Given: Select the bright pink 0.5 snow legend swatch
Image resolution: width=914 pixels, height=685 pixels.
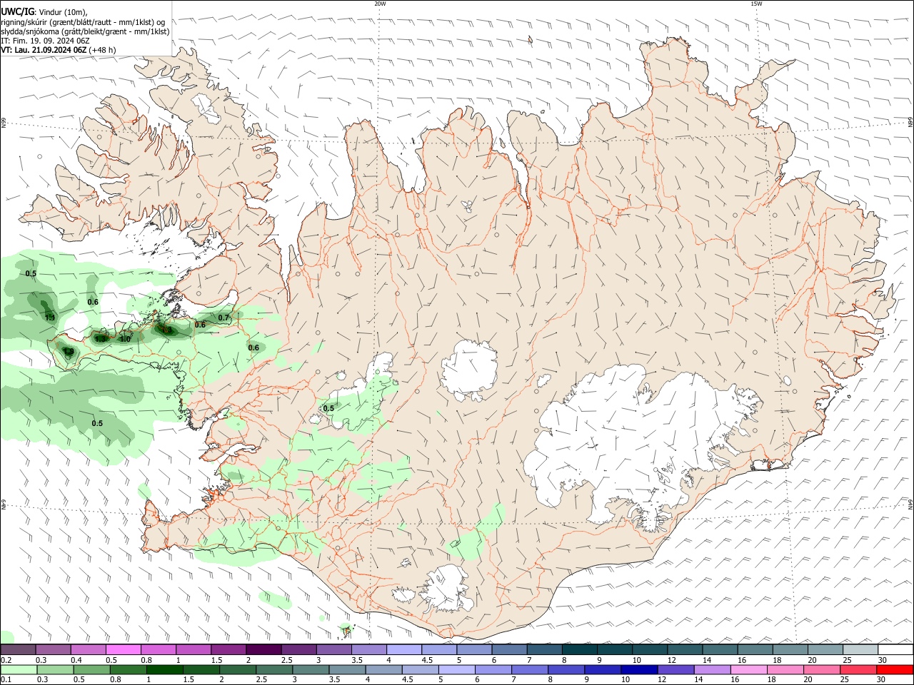Looking at the screenshot, I should coord(123,649).
